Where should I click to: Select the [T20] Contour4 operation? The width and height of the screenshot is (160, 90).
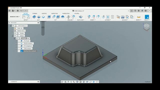[x=27, y=48]
